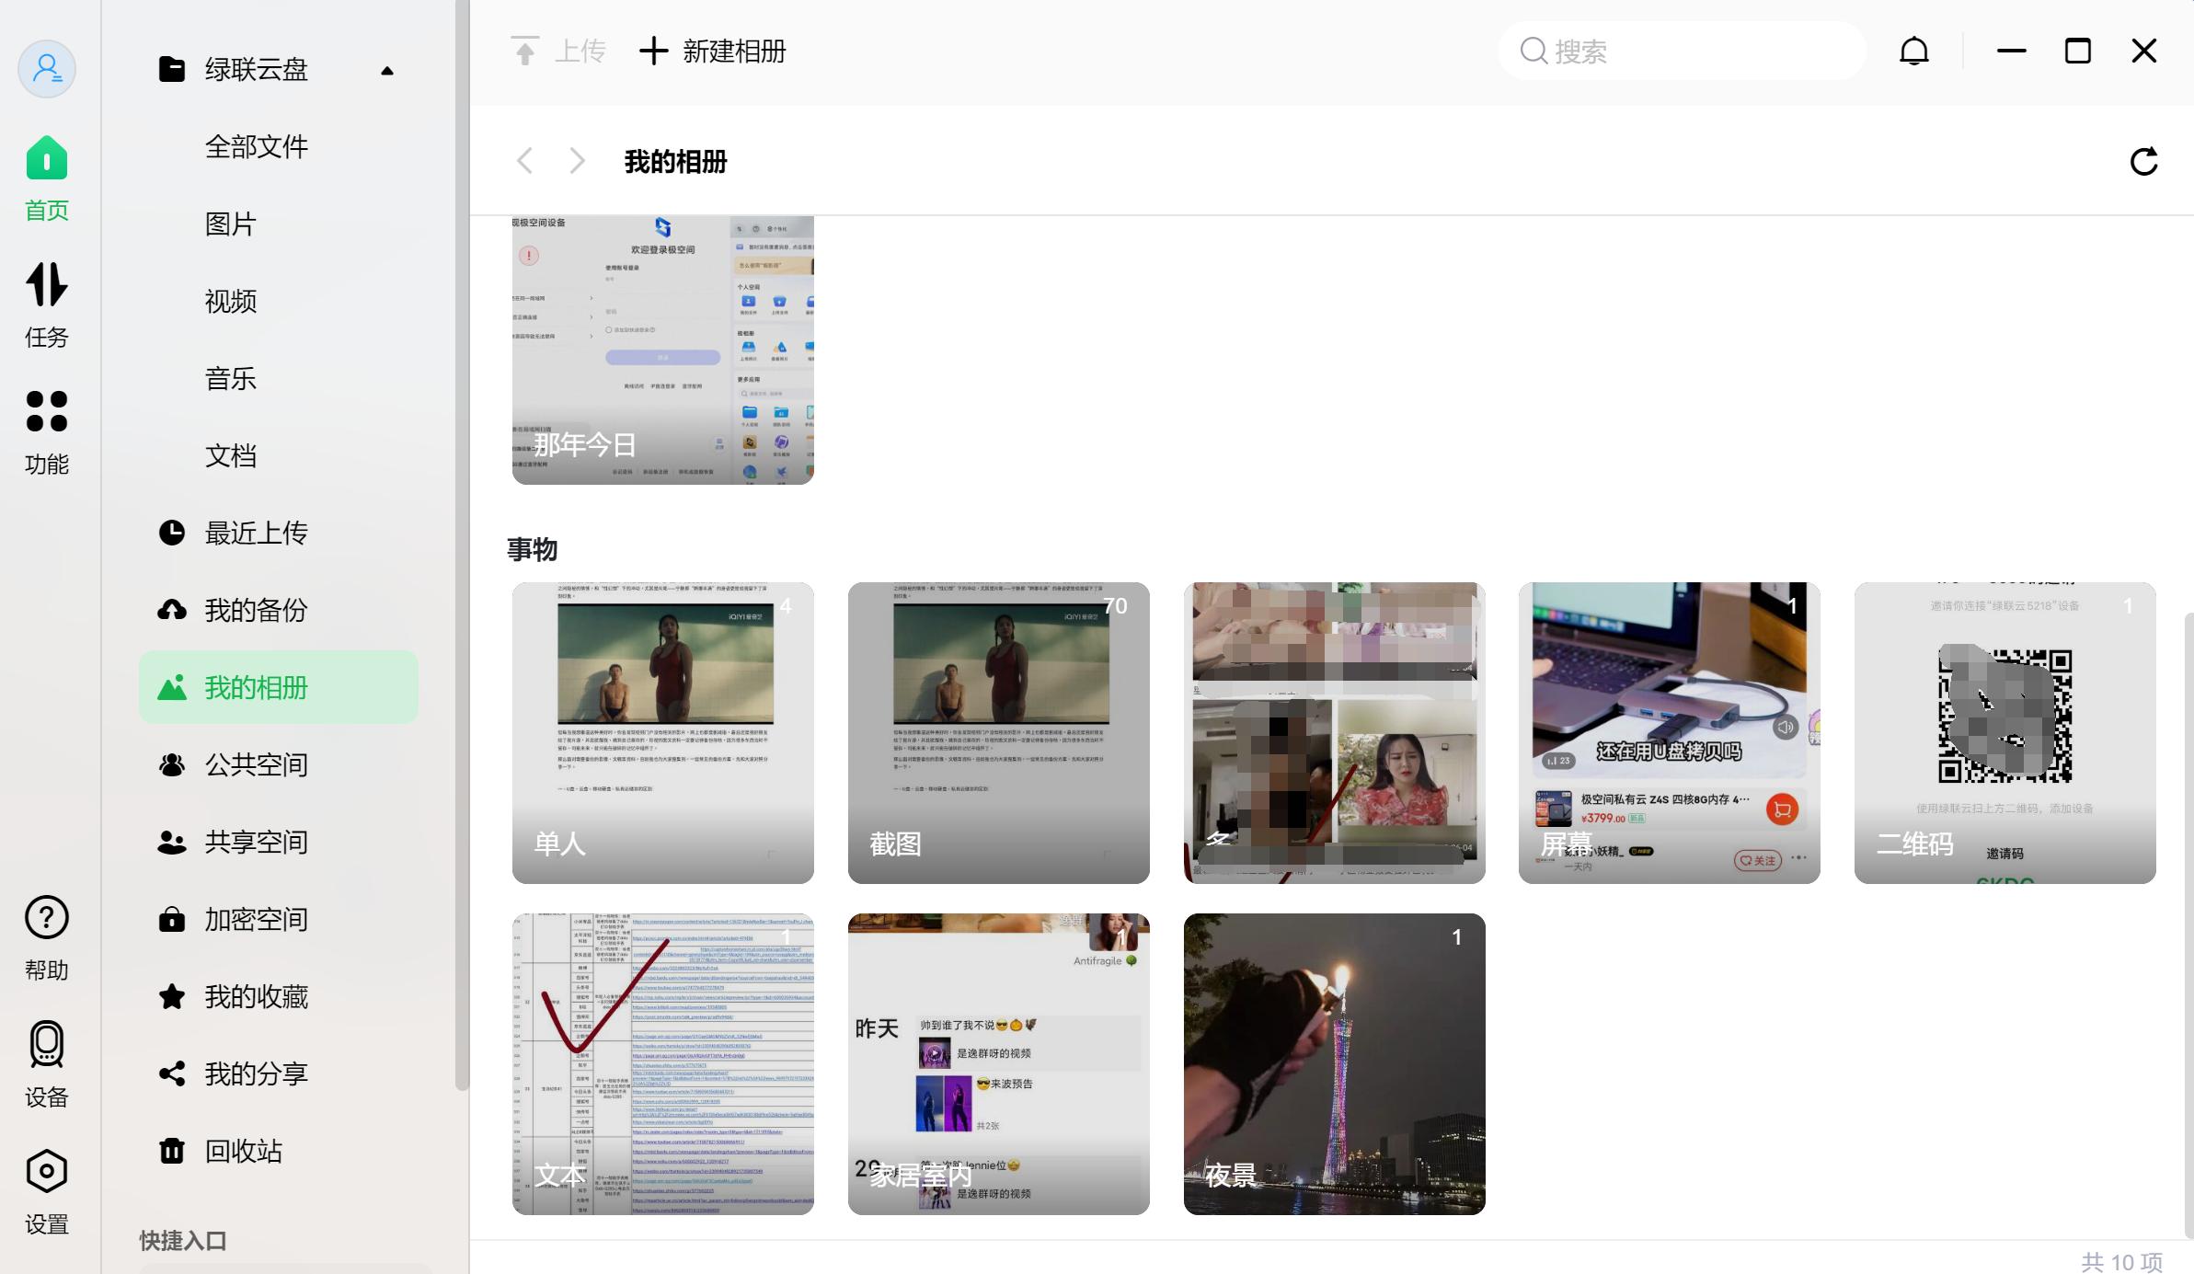Switch to 图片 in the sidebar
Viewport: 2194px width, 1274px height.
tap(231, 224)
